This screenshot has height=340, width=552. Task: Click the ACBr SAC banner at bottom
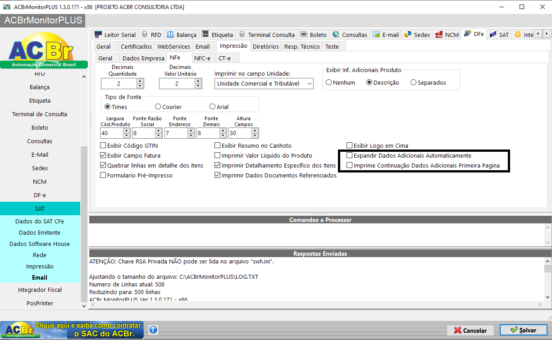pos(72,330)
